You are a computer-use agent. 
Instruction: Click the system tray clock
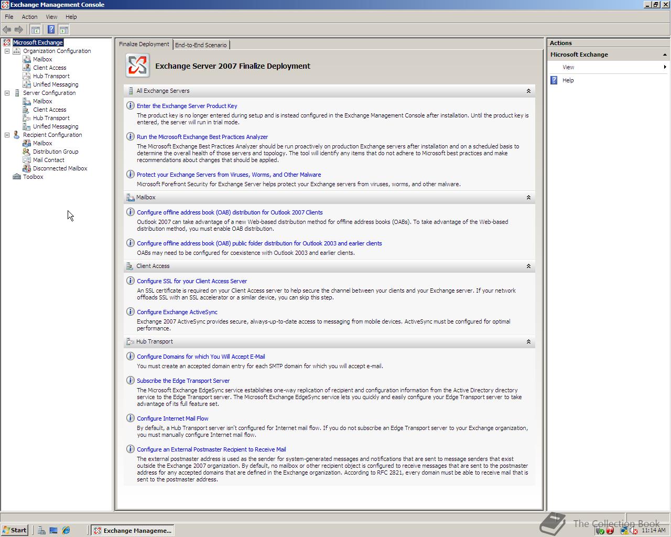coord(653,530)
